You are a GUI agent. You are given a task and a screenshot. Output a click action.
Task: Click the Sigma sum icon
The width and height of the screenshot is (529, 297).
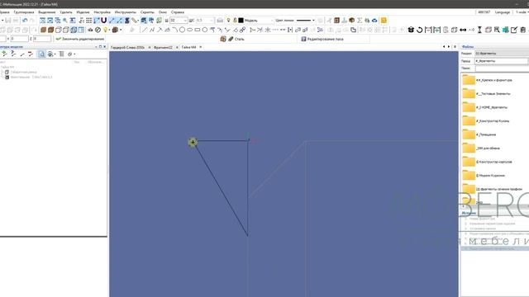[x=360, y=21]
